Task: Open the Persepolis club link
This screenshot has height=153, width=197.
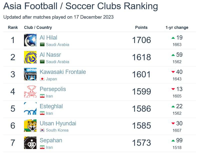Action: (53, 89)
